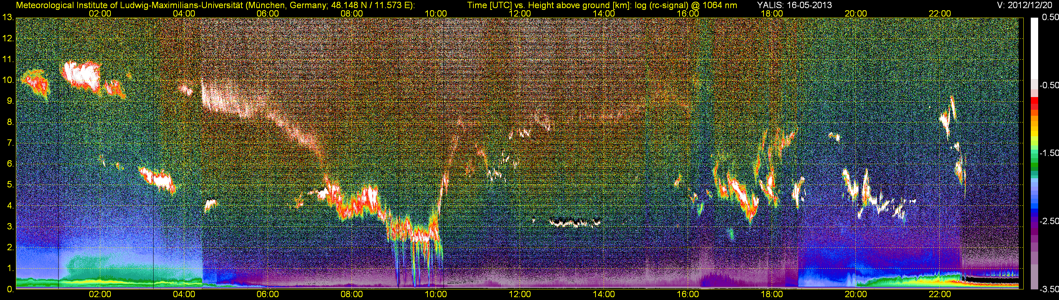Click the height axis label 11
Screen dimensions: 1059x300
click(8, 59)
